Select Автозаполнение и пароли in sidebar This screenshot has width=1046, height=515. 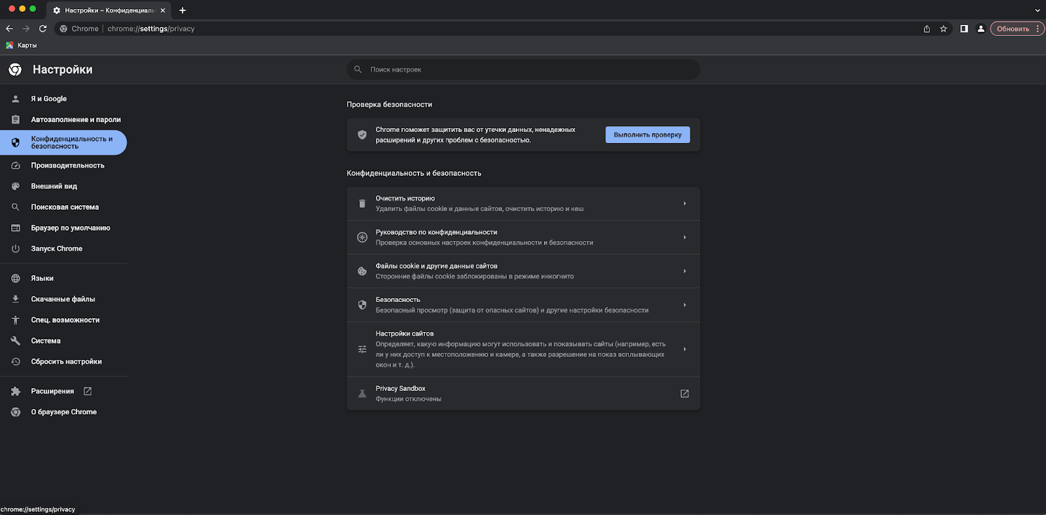click(75, 120)
